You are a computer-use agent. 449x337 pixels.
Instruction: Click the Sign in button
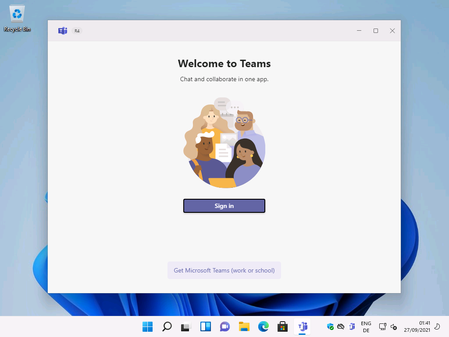pos(224,206)
